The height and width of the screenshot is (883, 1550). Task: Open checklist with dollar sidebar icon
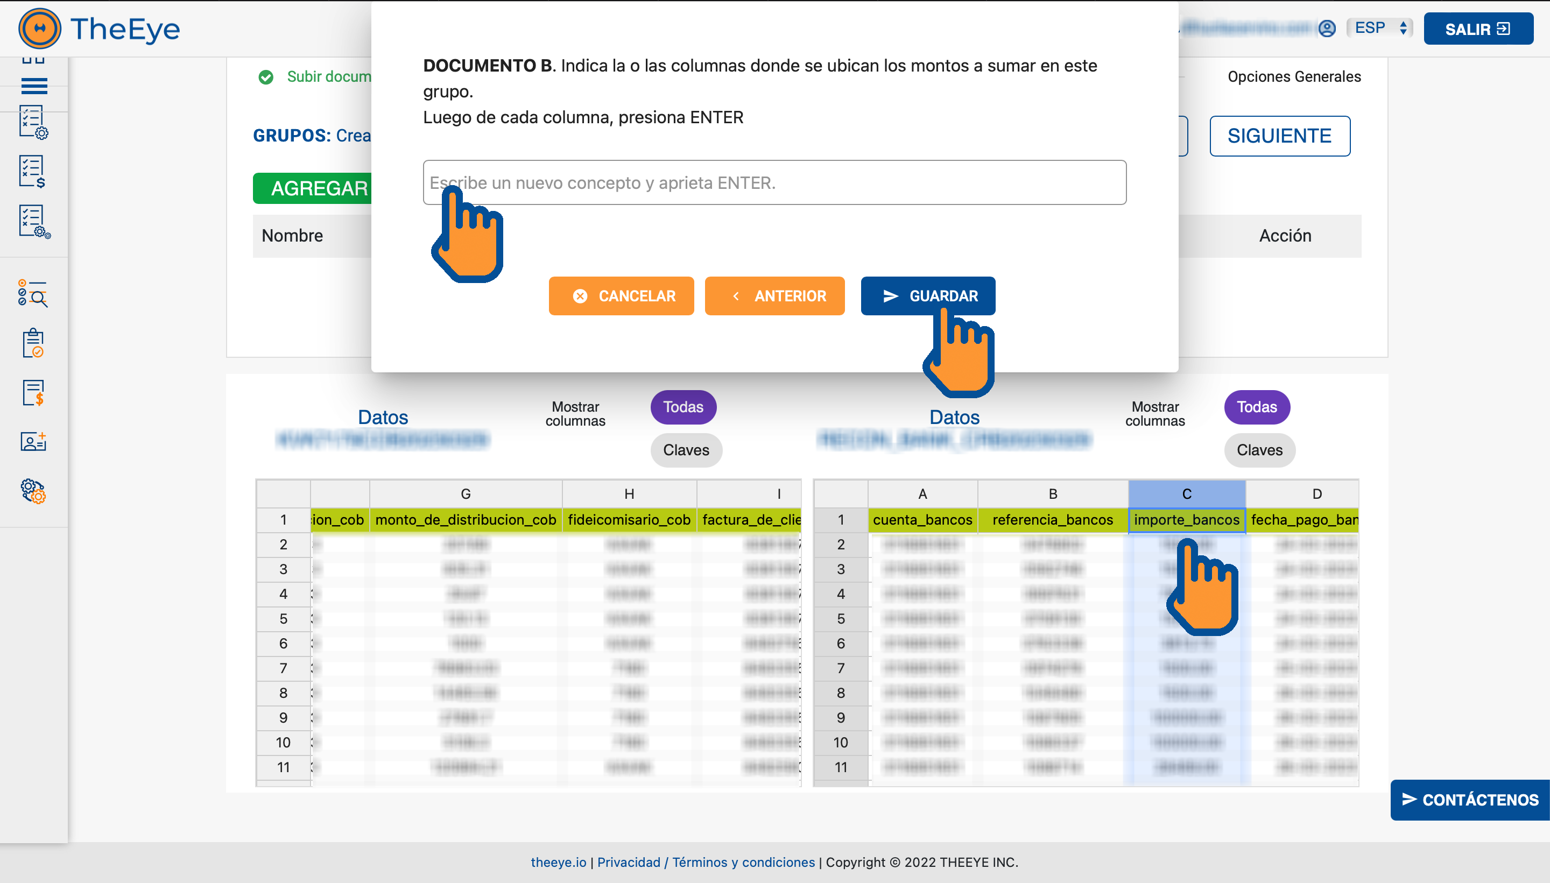(33, 172)
